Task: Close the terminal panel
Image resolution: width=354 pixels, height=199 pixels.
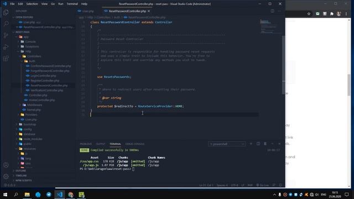Action: click(279, 144)
